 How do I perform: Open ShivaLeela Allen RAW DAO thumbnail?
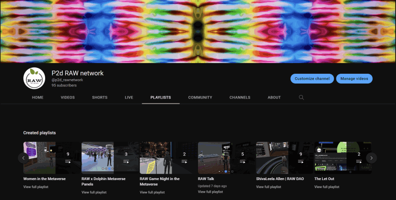[x=284, y=158]
